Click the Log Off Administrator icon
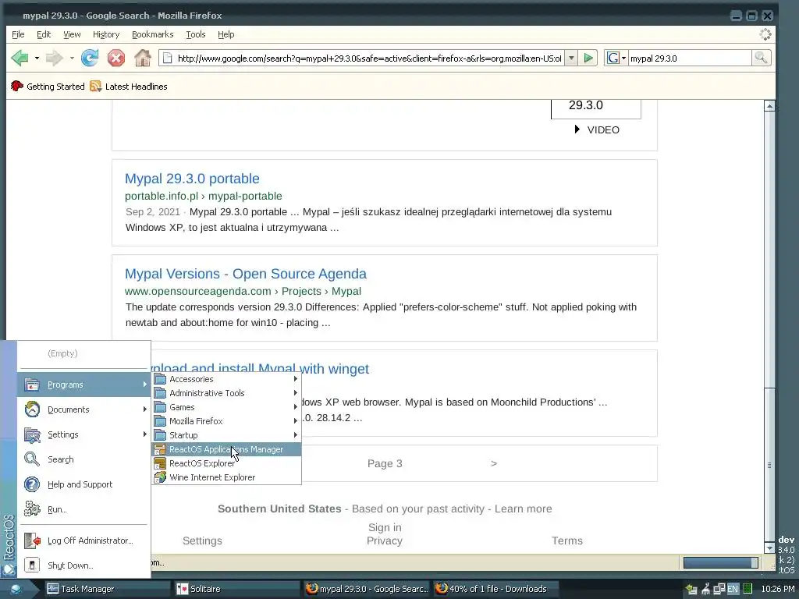 pos(32,541)
